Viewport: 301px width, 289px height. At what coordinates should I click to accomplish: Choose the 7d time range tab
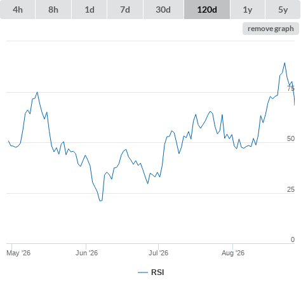[x=125, y=10]
